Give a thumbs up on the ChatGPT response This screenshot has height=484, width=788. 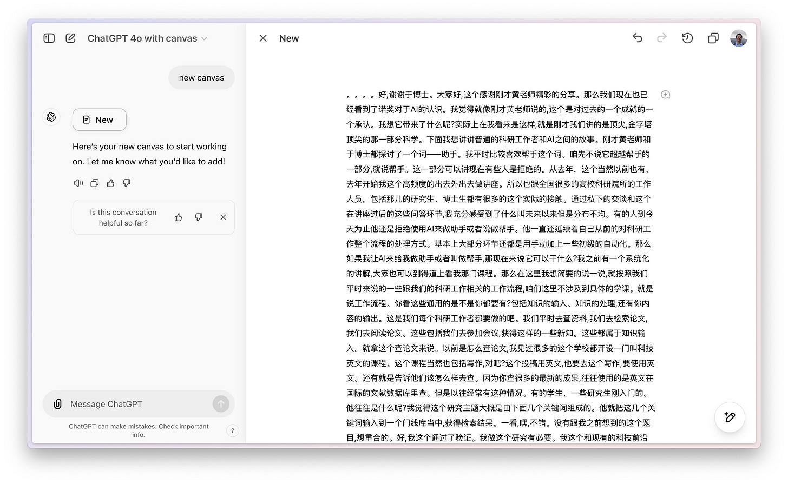pyautogui.click(x=110, y=183)
